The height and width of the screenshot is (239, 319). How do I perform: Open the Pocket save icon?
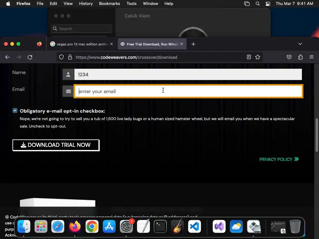289,57
